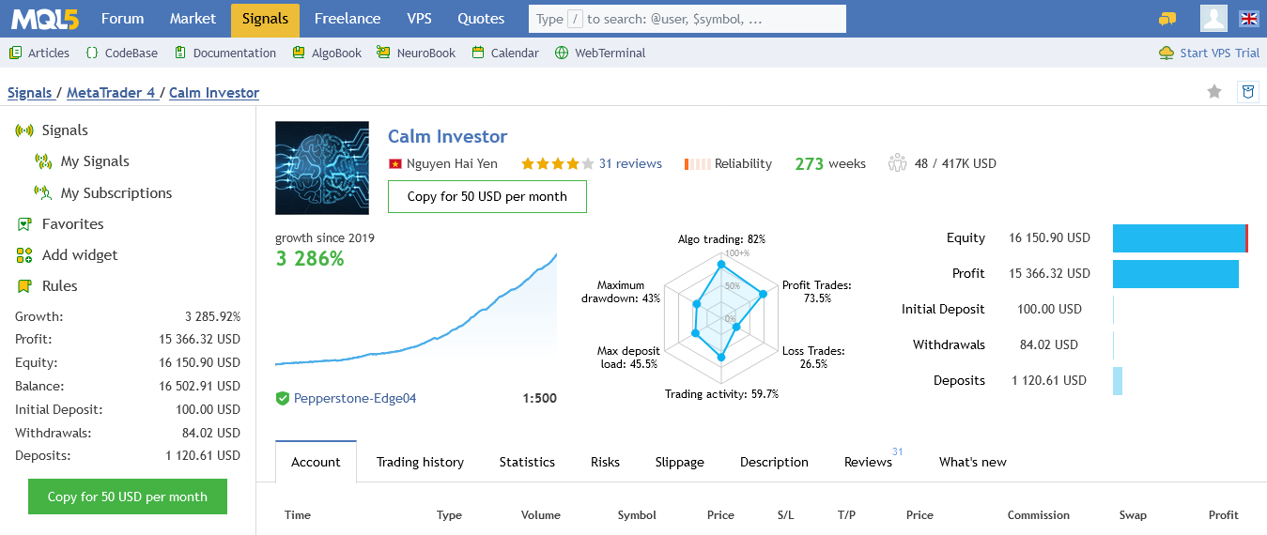The width and height of the screenshot is (1267, 535).
Task: Click the search input field
Action: (688, 19)
